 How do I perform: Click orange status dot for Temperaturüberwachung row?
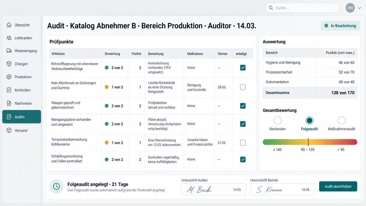click(107, 143)
